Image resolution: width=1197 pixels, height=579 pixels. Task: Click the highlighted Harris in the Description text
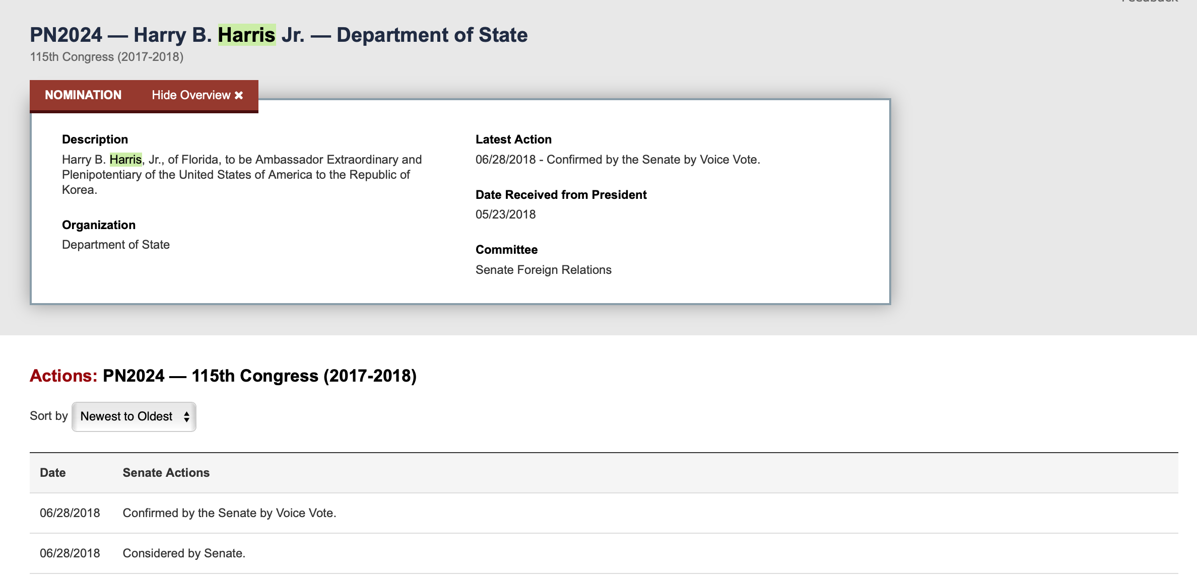(125, 160)
